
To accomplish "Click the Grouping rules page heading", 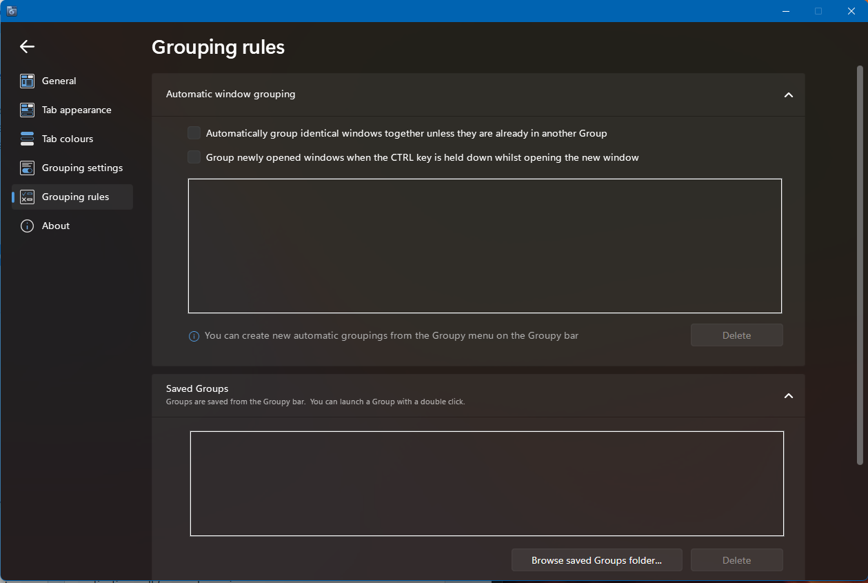I will (x=218, y=47).
